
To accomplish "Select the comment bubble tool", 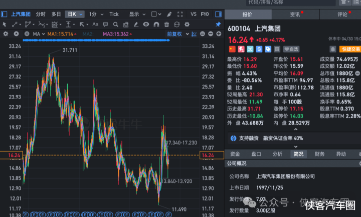I will click(x=105, y=24).
